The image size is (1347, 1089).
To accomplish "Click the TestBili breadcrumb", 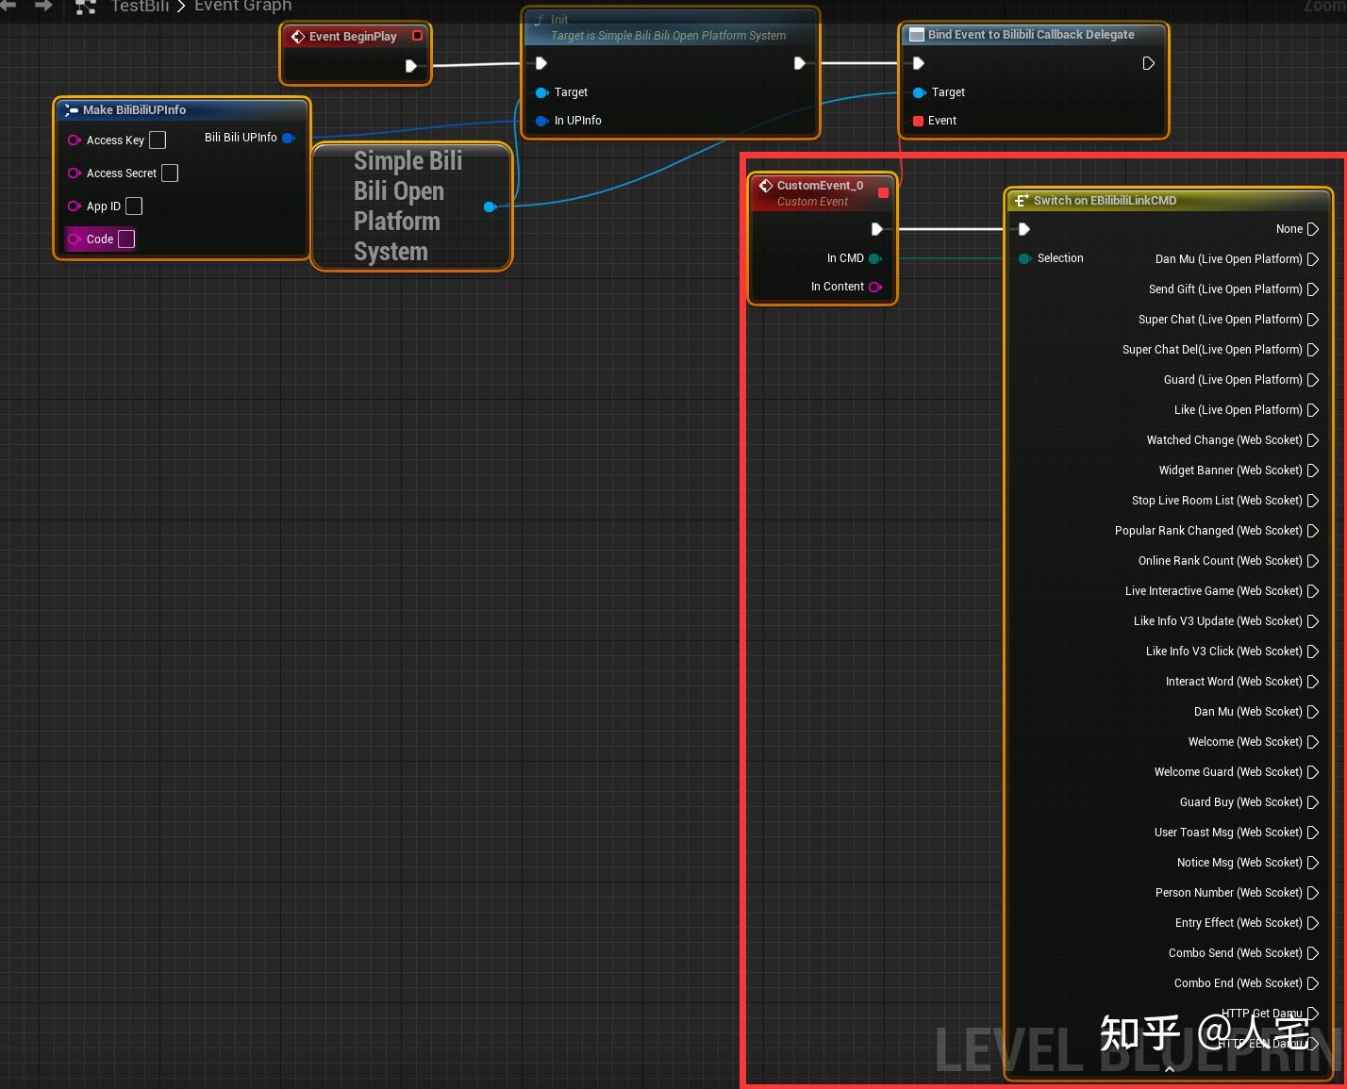I will [140, 6].
